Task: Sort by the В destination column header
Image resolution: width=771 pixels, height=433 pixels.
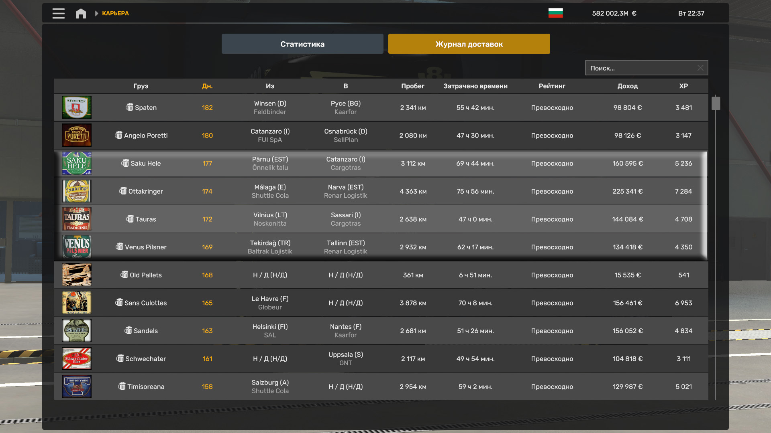Action: coord(346,86)
